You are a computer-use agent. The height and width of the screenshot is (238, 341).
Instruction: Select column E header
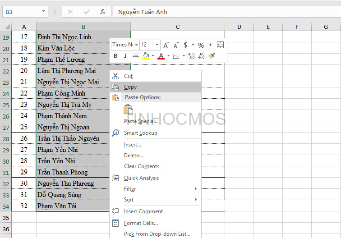pos(268,27)
